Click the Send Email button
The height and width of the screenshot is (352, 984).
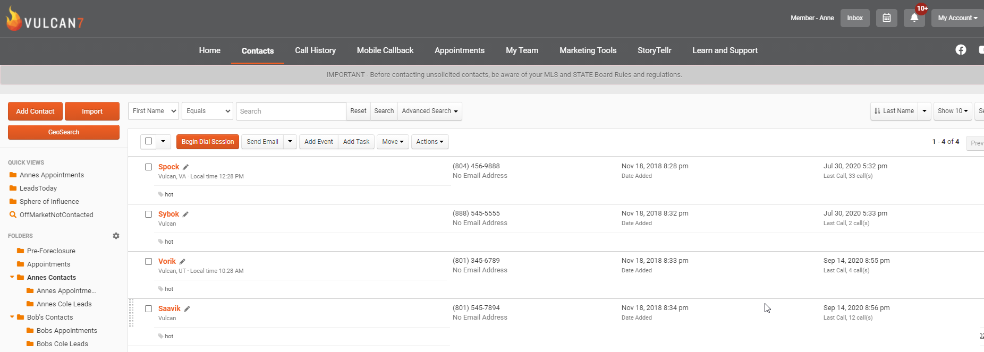[262, 142]
